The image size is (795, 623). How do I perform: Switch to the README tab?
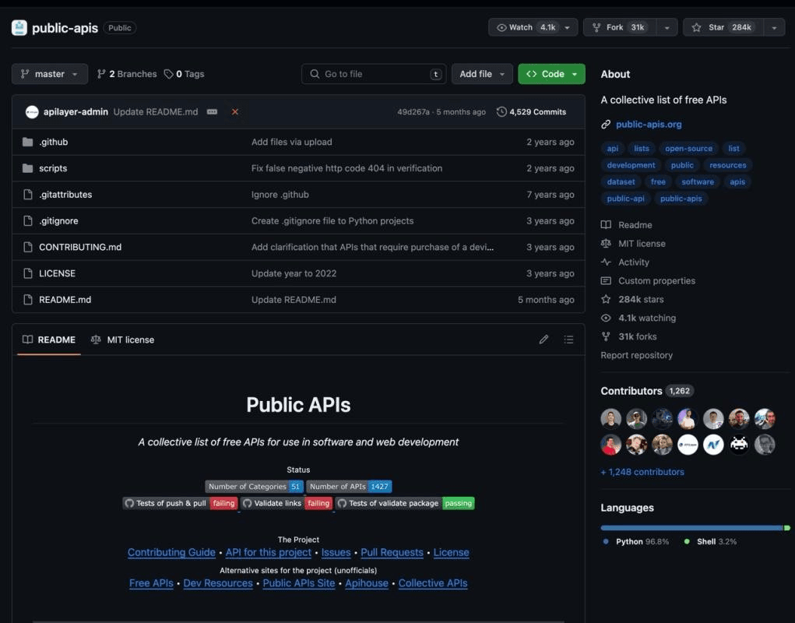(48, 339)
